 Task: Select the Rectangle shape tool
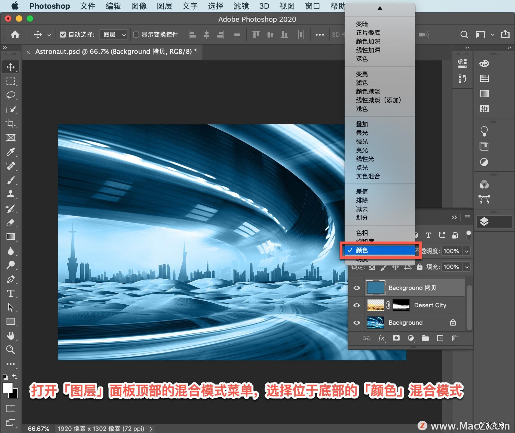point(11,321)
